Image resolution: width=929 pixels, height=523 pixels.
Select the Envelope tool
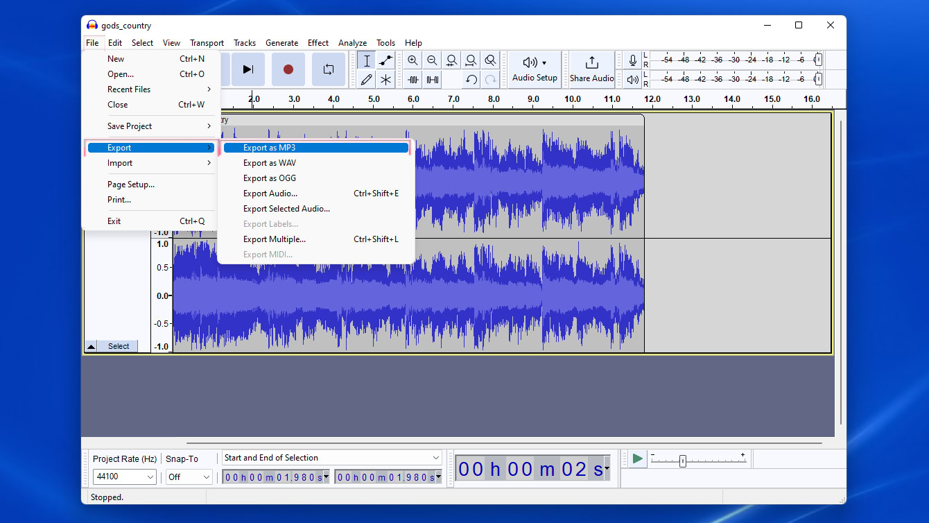coord(386,60)
